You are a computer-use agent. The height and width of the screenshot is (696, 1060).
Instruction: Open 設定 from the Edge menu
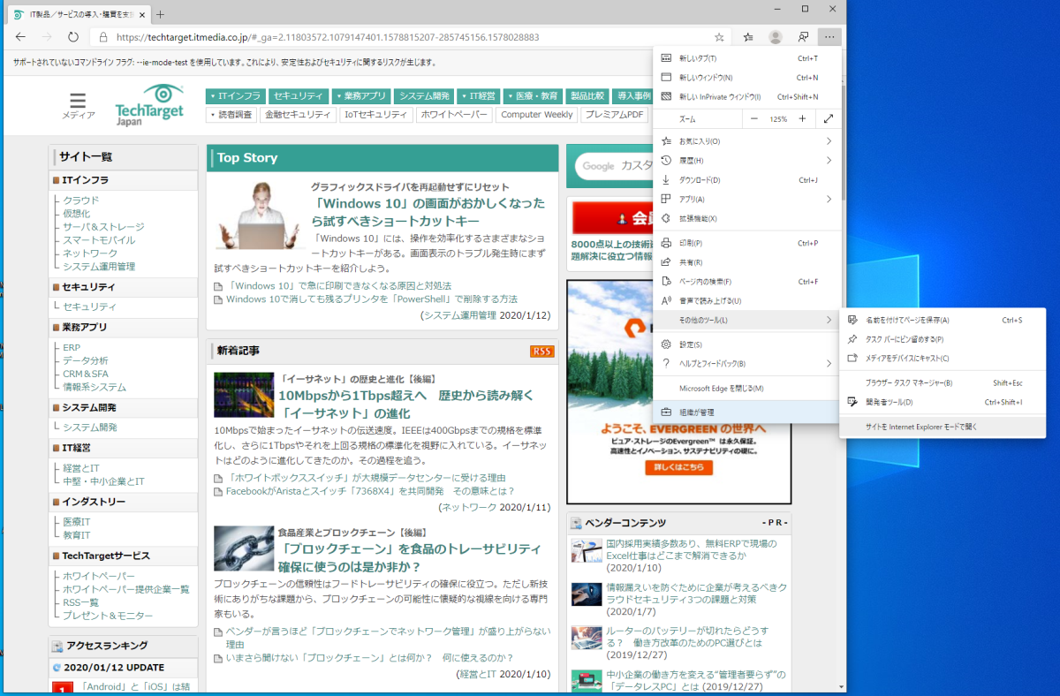tap(747, 344)
